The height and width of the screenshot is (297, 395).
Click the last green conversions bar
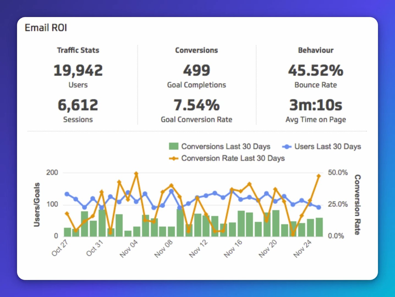point(319,227)
